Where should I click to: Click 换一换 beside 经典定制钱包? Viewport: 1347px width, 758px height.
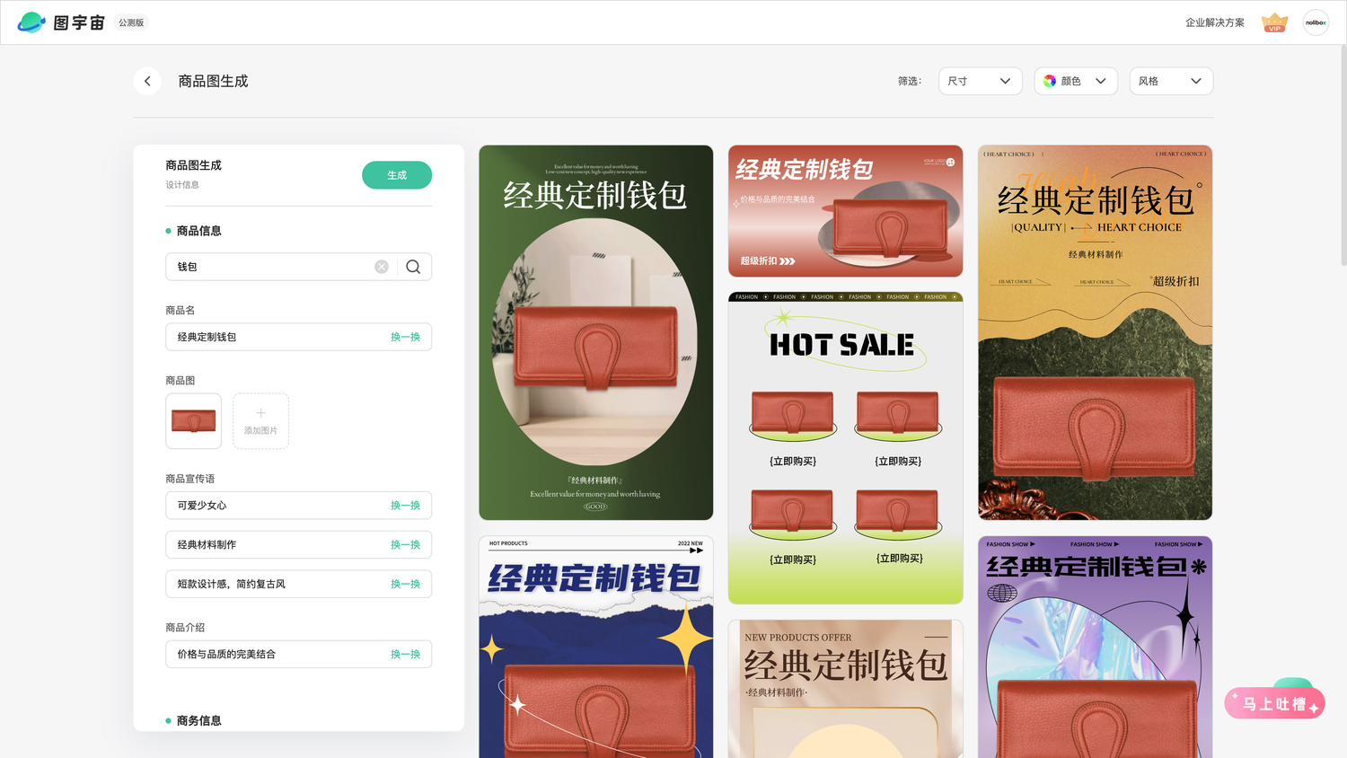(405, 337)
